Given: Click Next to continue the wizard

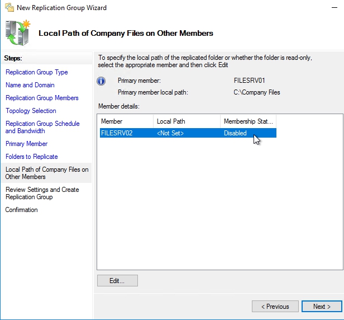Looking at the screenshot, I should tap(322, 307).
